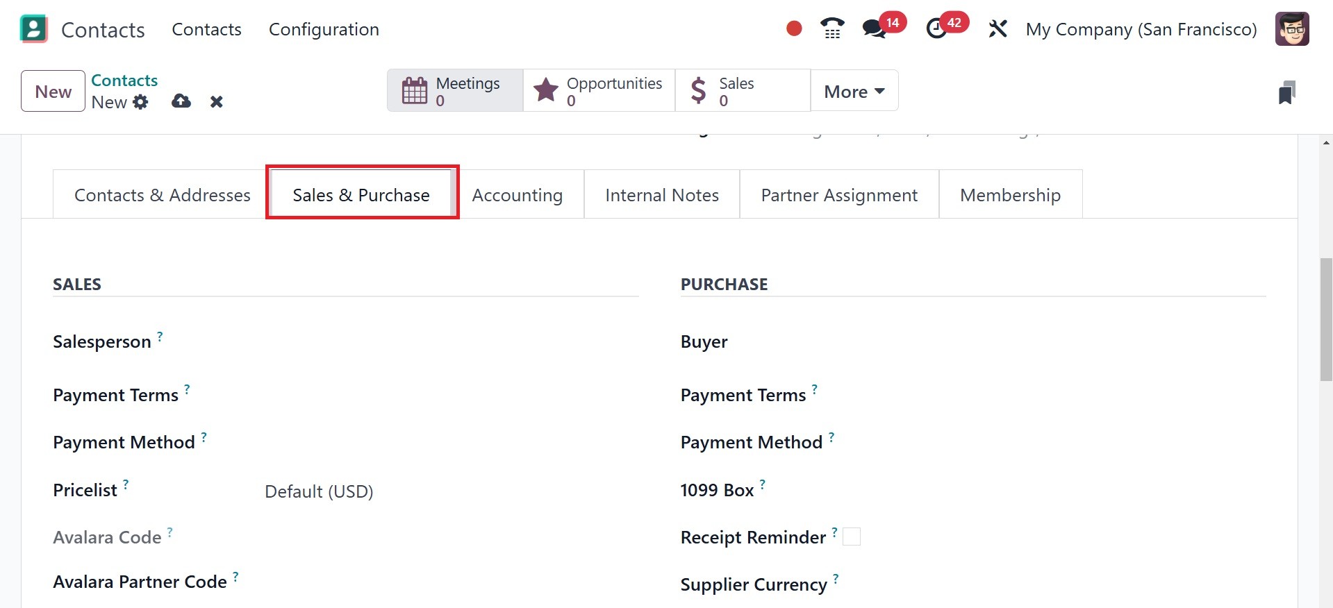Open the debug tools wrench icon
The height and width of the screenshot is (608, 1333).
[x=997, y=29]
